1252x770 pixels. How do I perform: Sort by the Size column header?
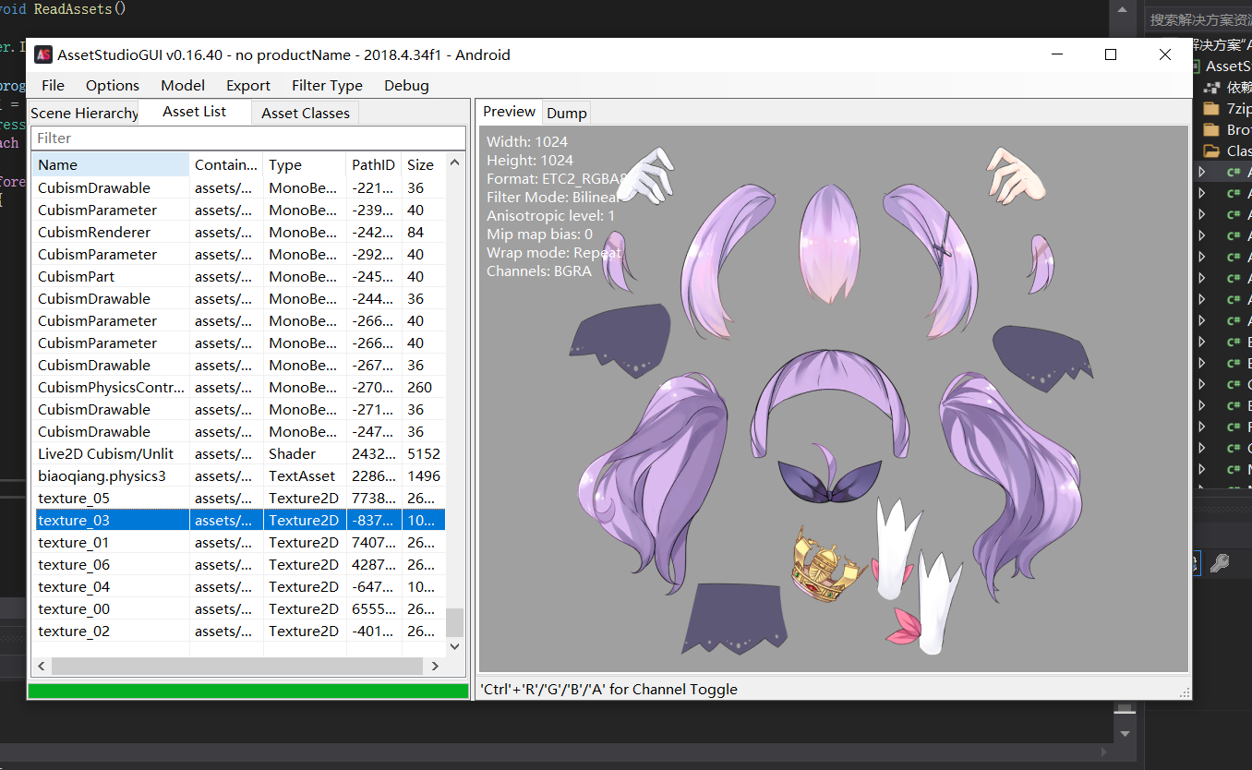420,164
